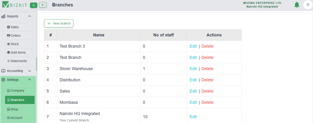Edit Mombasa branch
Viewport: 313px width, 123px height.
(x=193, y=102)
